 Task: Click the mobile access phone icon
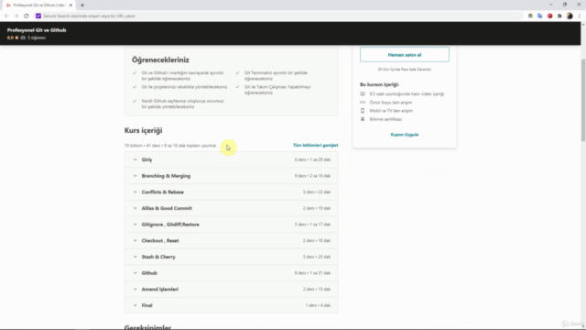(363, 111)
